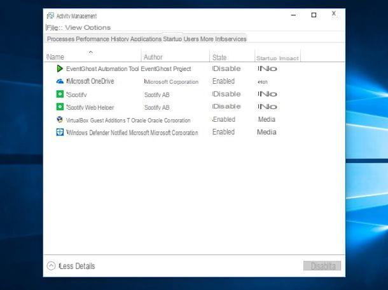Click the Microsoft OneDrive cloud icon
The image size is (388, 290).
pyautogui.click(x=60, y=81)
